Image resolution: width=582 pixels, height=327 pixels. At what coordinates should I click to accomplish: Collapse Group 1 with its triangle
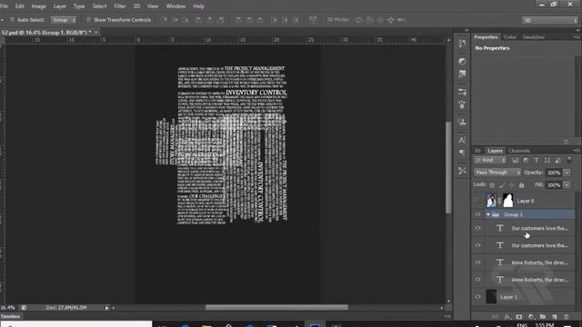(488, 214)
